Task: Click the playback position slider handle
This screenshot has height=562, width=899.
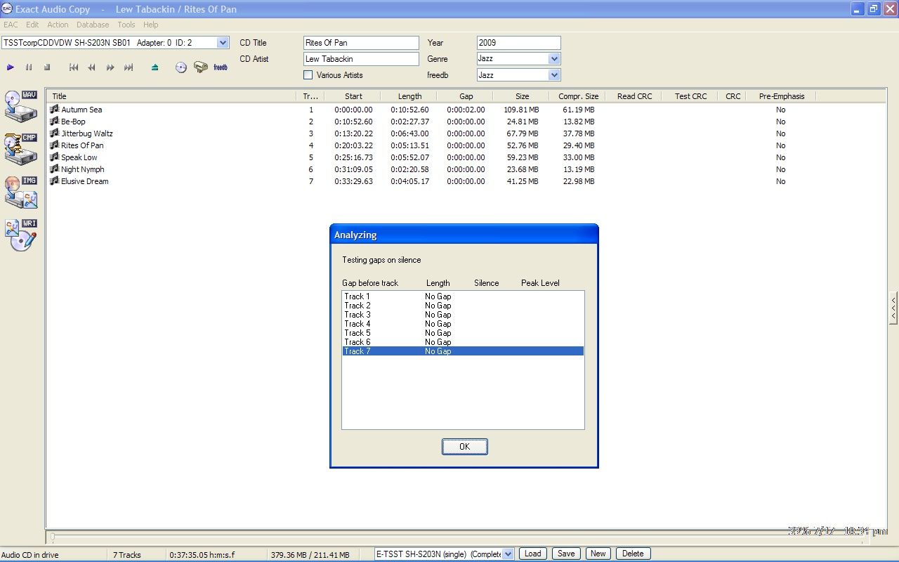Action: pyautogui.click(x=51, y=537)
